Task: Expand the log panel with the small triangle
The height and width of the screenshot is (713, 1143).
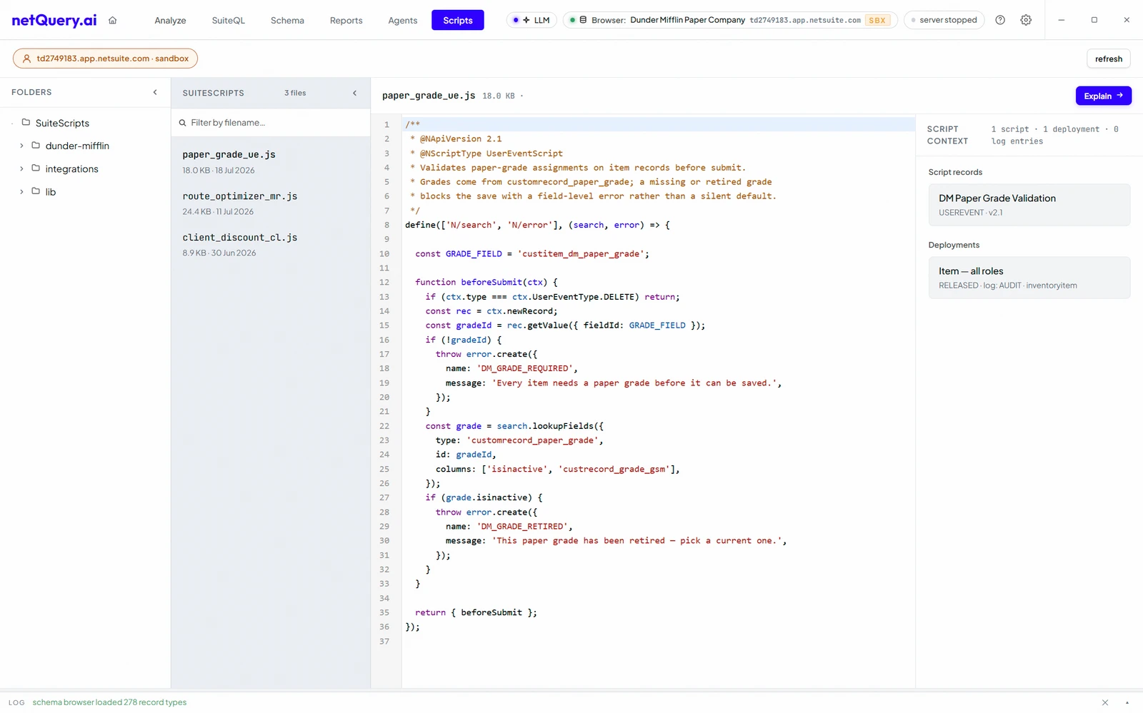Action: coord(1127,702)
